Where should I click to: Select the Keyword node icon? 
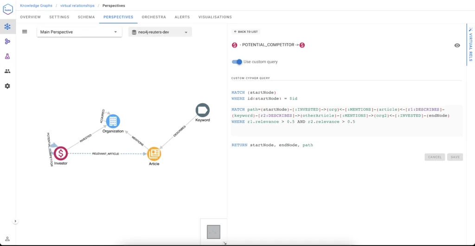tap(203, 110)
